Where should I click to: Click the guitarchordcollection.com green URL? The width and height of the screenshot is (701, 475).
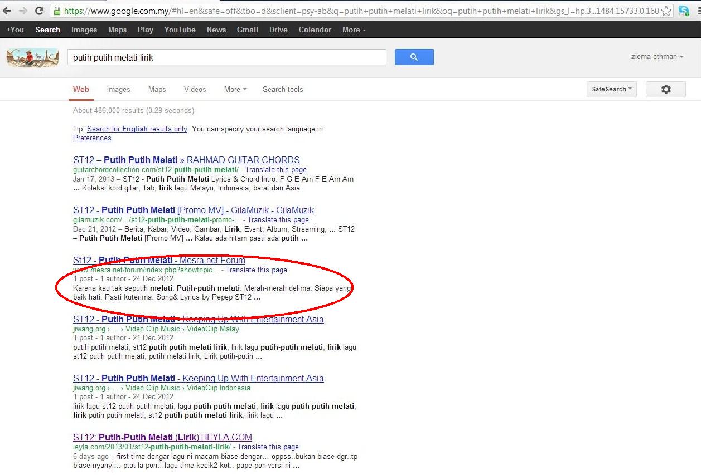tap(156, 169)
